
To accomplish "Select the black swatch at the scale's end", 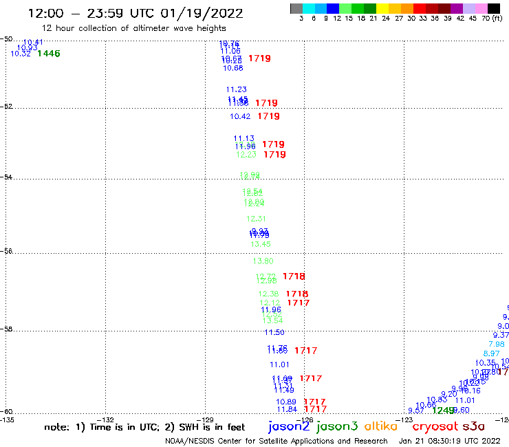I will [x=493, y=8].
